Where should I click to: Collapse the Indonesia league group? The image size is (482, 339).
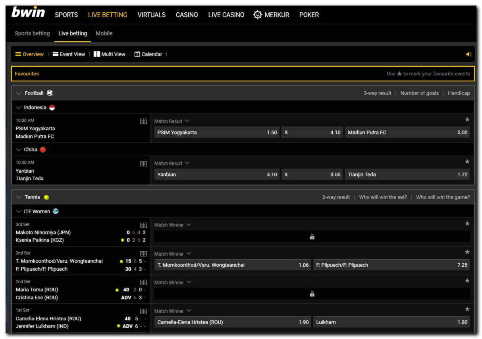click(x=18, y=108)
